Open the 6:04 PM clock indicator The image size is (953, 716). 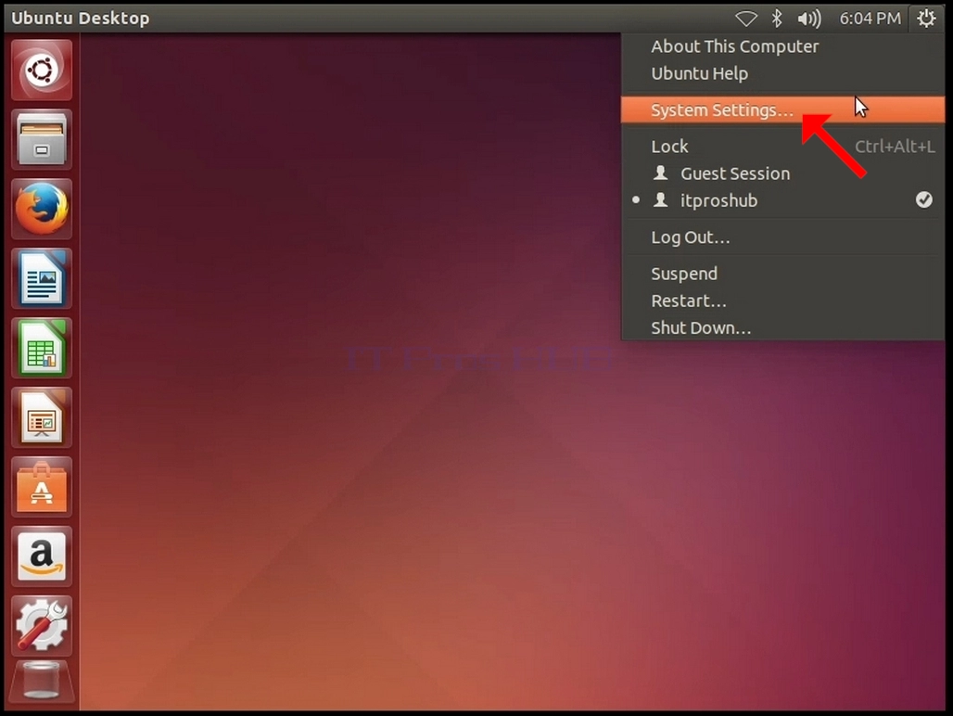pyautogui.click(x=870, y=19)
